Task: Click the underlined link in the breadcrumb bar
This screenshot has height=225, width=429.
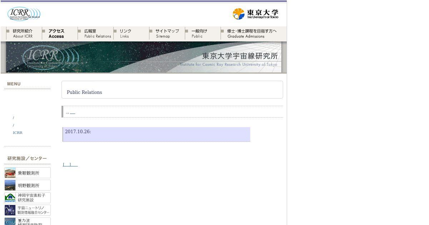Action: click(x=73, y=113)
